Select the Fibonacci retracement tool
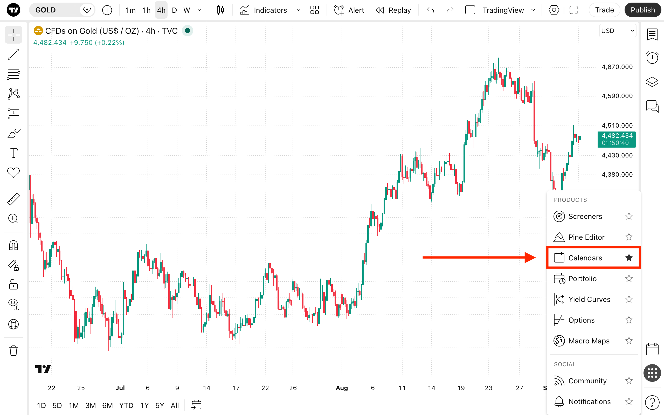This screenshot has height=415, width=664. 13,74
